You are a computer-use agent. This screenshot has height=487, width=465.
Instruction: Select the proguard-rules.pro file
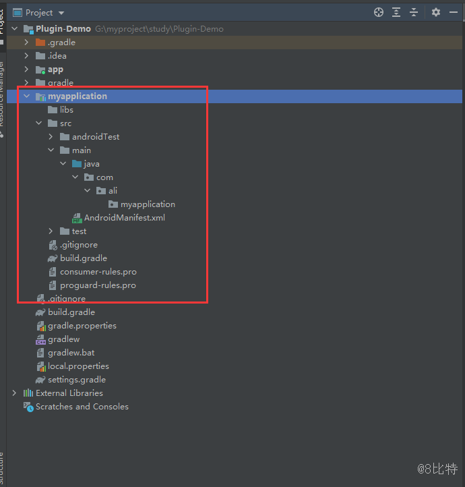coord(98,285)
